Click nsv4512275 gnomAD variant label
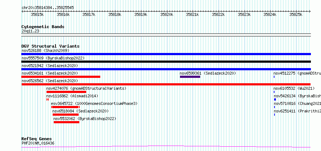 (297, 73)
